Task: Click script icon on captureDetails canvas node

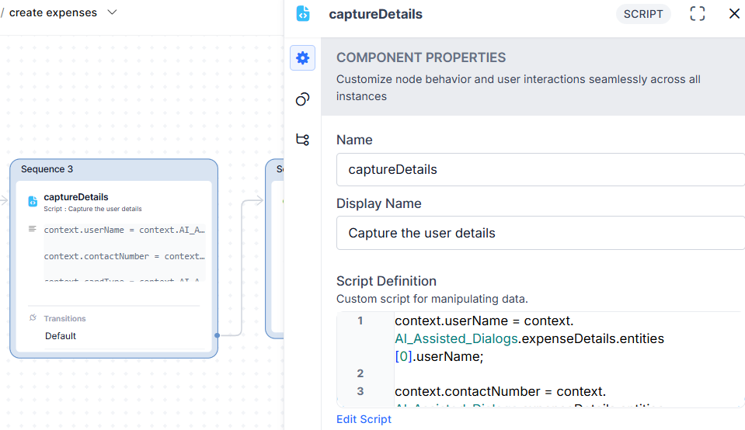Action: point(33,201)
